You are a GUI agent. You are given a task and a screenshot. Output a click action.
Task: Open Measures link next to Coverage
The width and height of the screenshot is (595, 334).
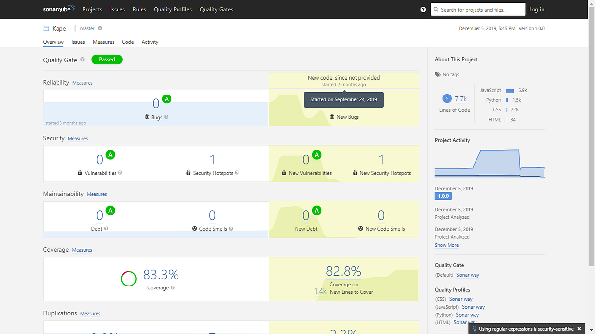[82, 250]
